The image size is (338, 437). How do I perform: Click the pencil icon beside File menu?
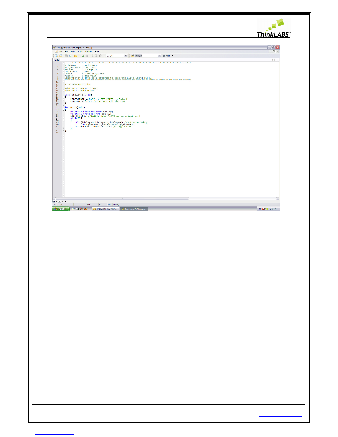coord(57,52)
